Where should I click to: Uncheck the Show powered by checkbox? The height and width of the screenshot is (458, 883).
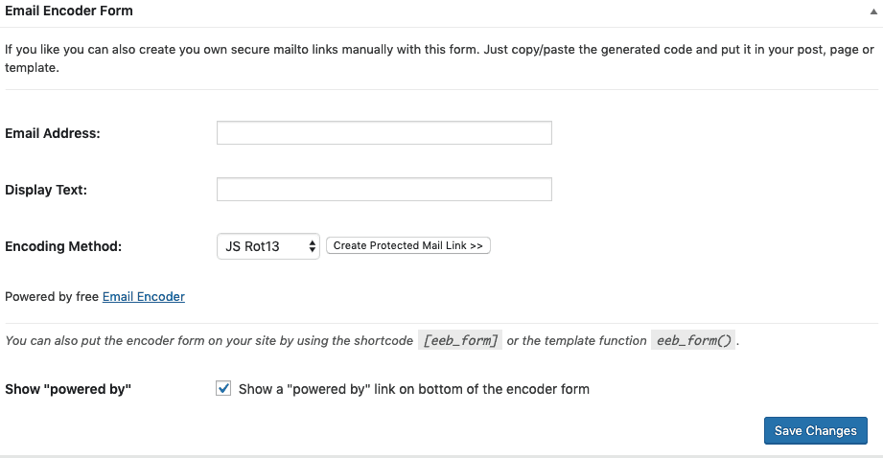point(223,388)
